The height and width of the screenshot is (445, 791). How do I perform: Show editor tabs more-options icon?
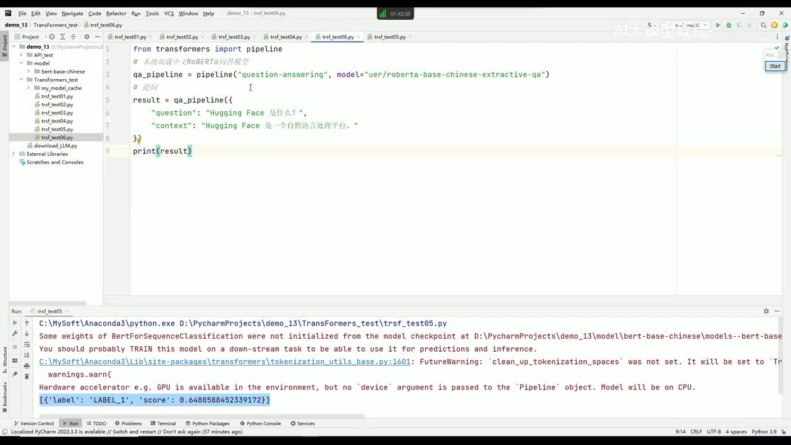click(x=777, y=37)
